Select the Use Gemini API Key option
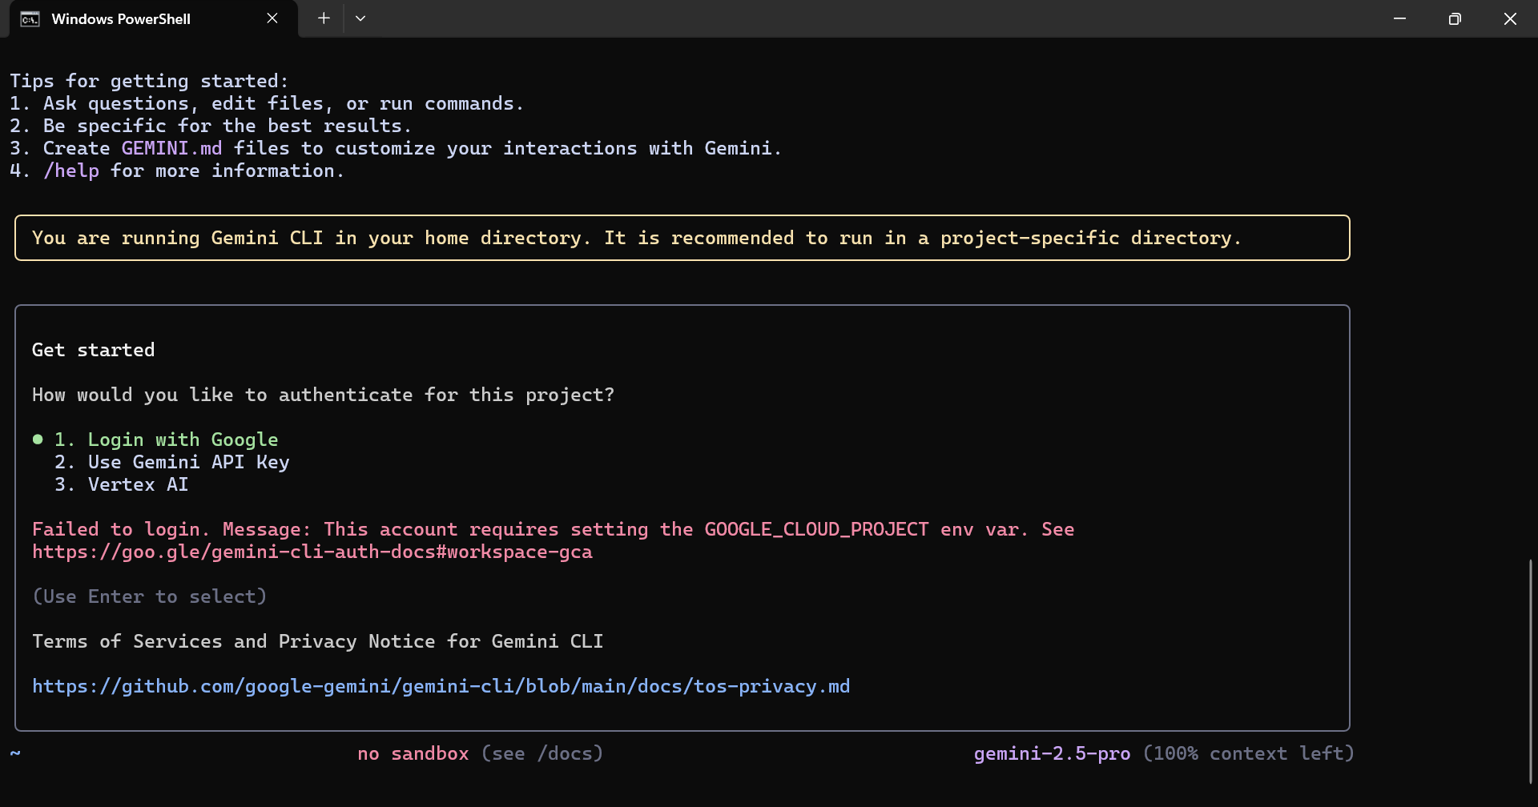 point(171,462)
